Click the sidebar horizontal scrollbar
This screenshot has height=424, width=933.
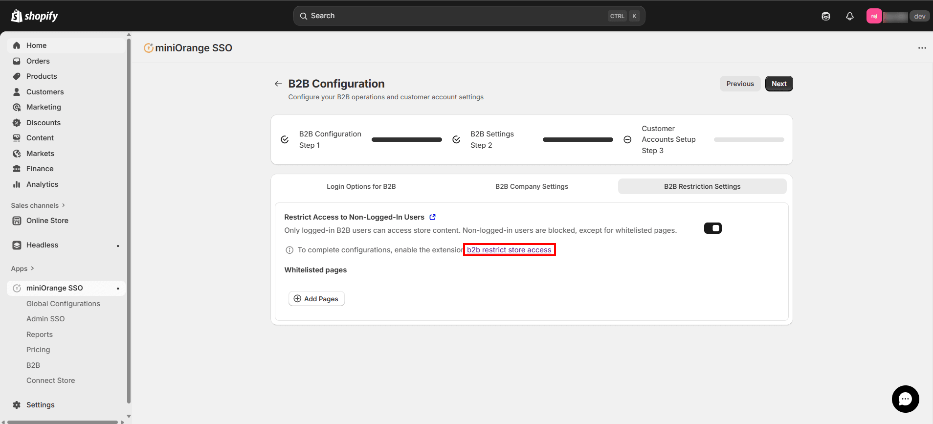(63, 422)
